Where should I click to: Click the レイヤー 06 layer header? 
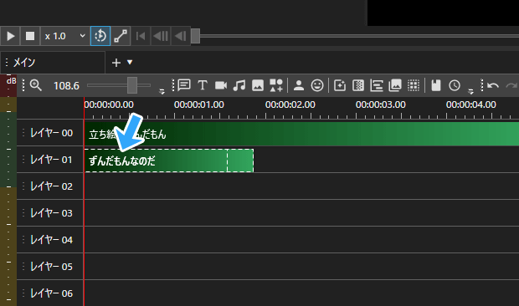[x=49, y=293]
